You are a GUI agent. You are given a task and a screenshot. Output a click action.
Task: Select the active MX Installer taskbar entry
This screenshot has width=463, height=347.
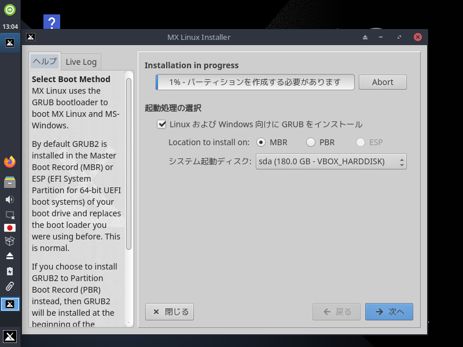pos(10,304)
